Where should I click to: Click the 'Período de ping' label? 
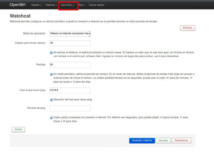pyautogui.click(x=36, y=108)
